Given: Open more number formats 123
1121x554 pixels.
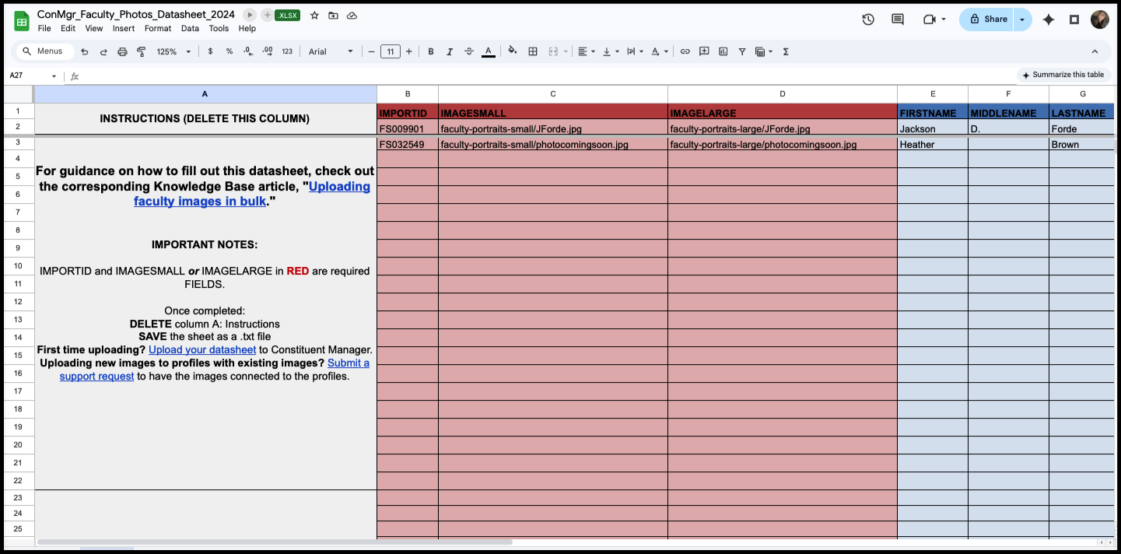Looking at the screenshot, I should tap(287, 51).
